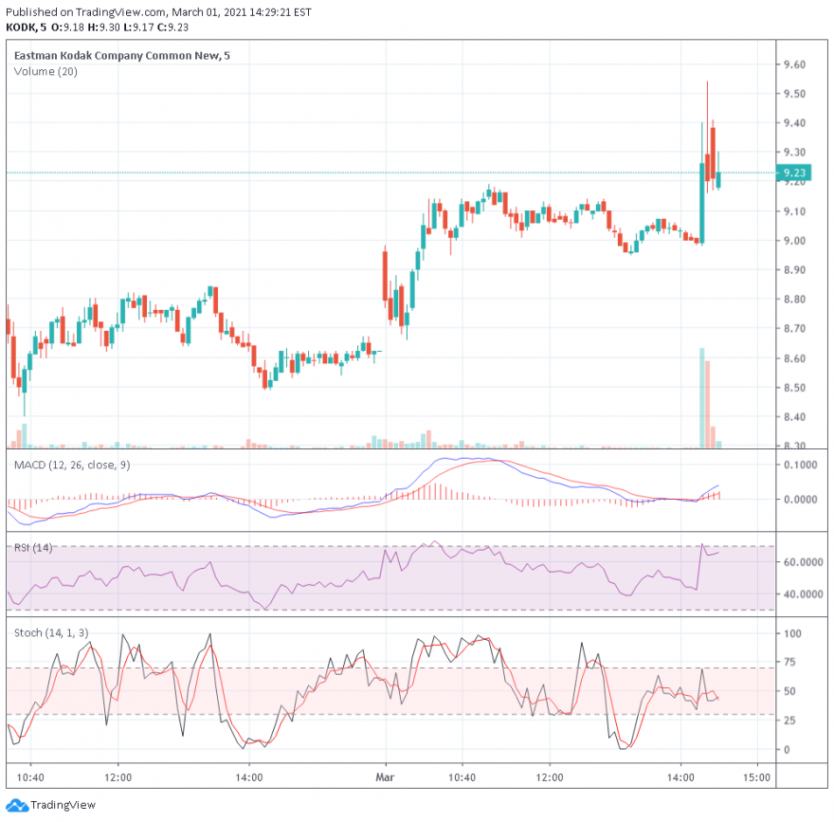Click the TradingView cloud logo icon

point(16,805)
